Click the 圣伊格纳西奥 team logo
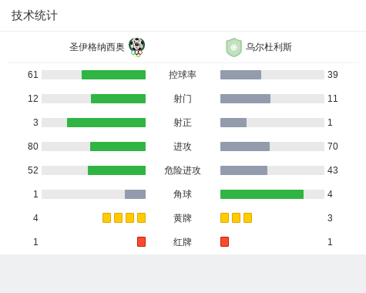The image size is (366, 293). coord(137,47)
